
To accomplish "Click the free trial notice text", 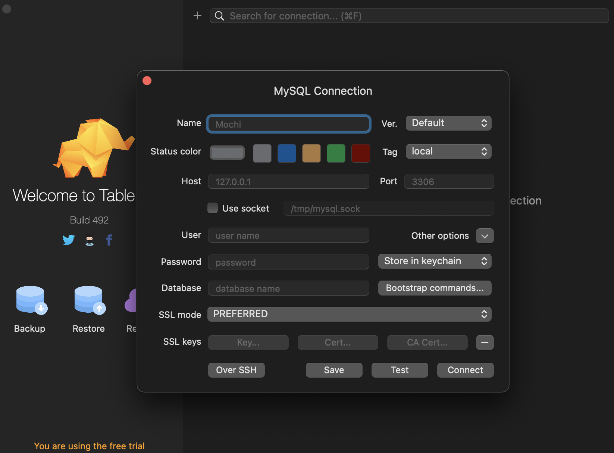I will pos(89,446).
